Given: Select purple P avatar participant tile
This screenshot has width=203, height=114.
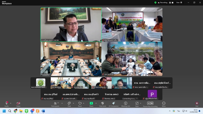Looking at the screenshot, I should pyautogui.click(x=152, y=94).
